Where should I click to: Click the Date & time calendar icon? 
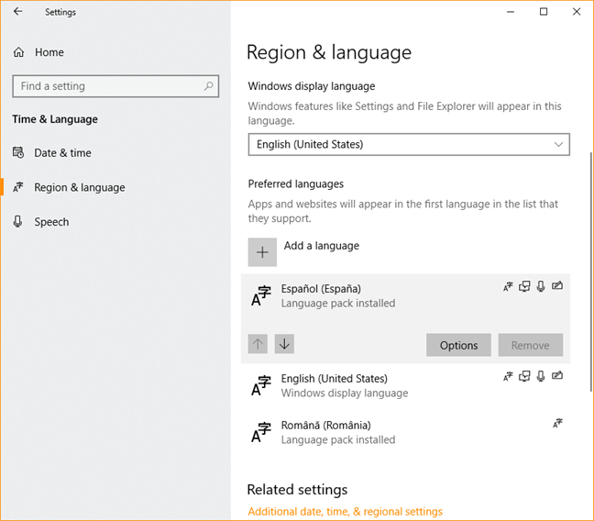pos(18,152)
